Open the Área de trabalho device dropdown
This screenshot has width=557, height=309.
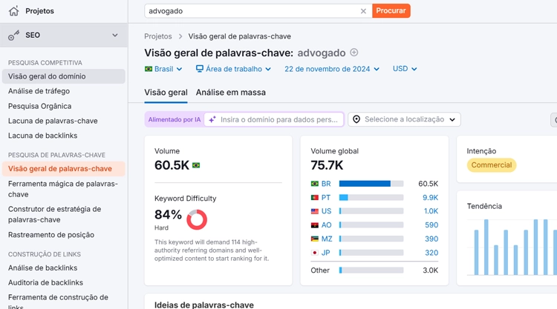pos(233,69)
